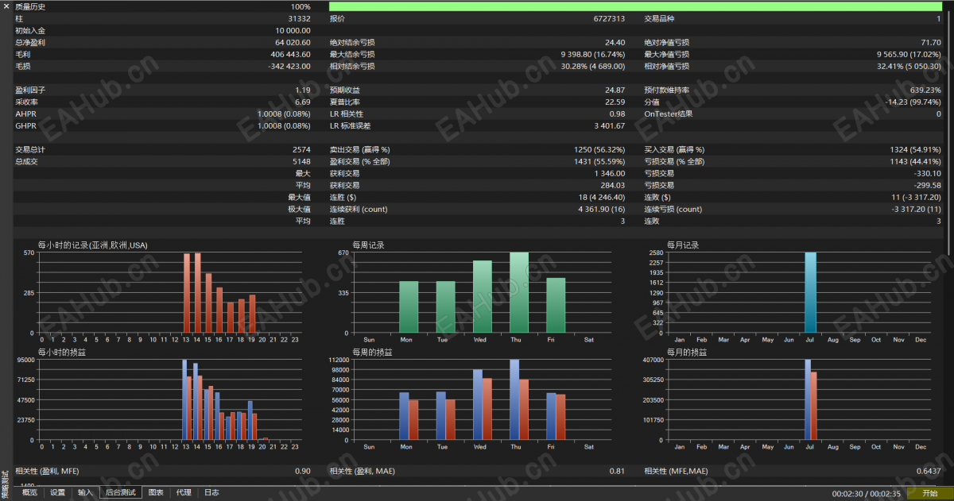The image size is (954, 501).
Task: Select 连胜 ($) value 18 (4 246.40)
Action: [601, 197]
